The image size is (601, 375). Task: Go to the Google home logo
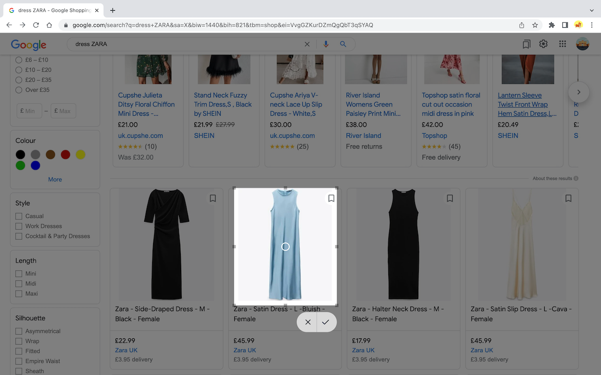point(29,45)
